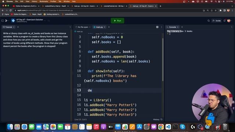Viewport: 235px width, 132px height.
Task: Switch to codewithharry (Harry) - Replit tab
Action: 55,6
